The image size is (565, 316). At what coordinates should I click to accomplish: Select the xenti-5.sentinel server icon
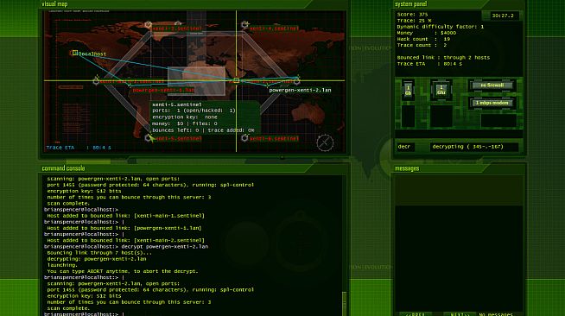coord(148,138)
